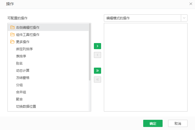Click the folder icon beside 右侧编辑栏操作
The width and height of the screenshot is (195, 130).
click(12, 28)
